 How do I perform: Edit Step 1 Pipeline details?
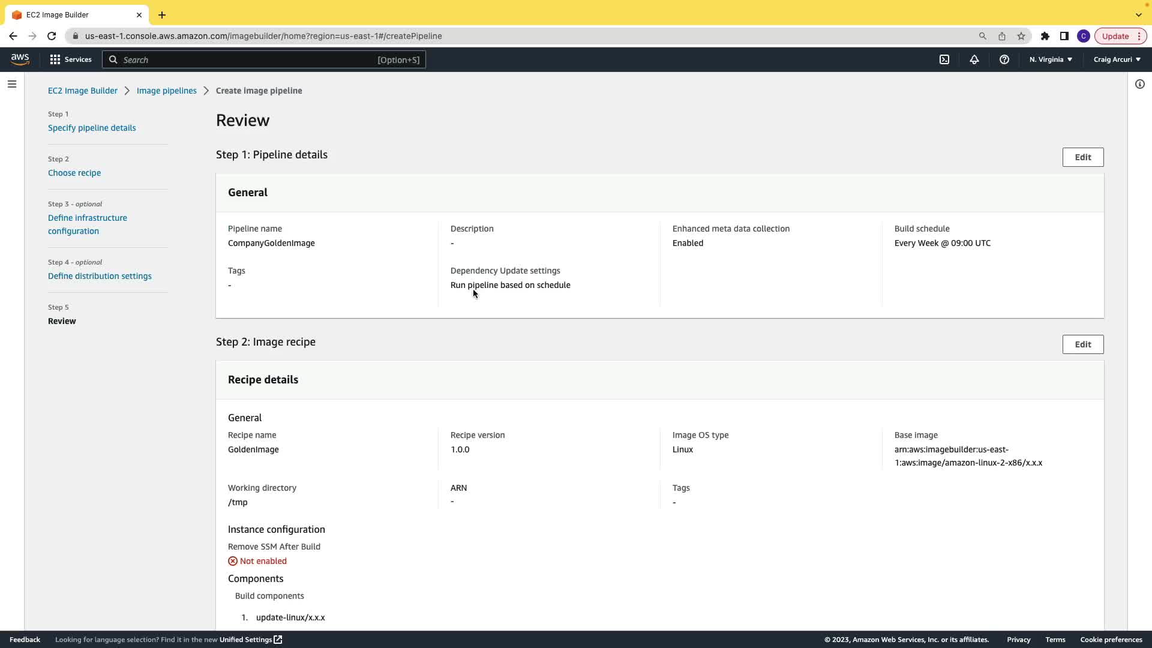[1082, 157]
